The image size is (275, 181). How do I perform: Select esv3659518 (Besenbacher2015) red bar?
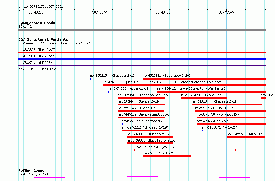click(142, 98)
